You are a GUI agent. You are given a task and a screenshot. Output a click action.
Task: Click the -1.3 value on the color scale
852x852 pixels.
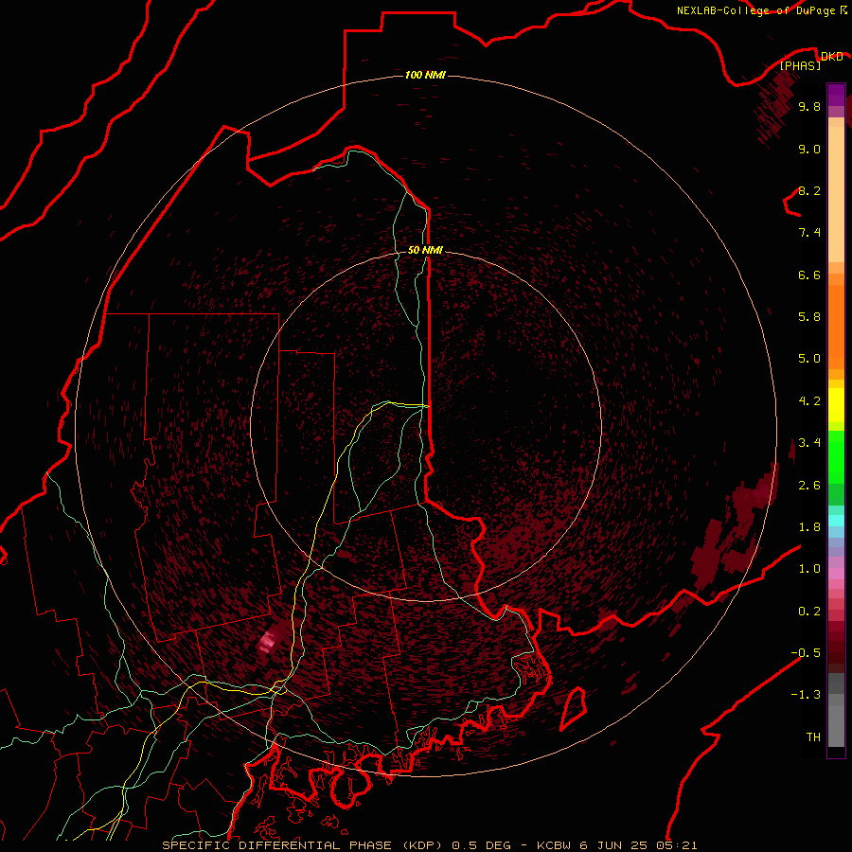(x=806, y=695)
